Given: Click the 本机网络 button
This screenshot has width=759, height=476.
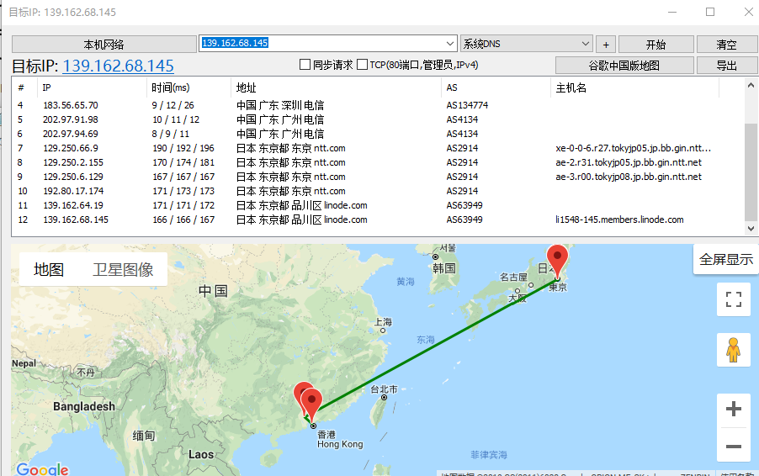Looking at the screenshot, I should 104,45.
